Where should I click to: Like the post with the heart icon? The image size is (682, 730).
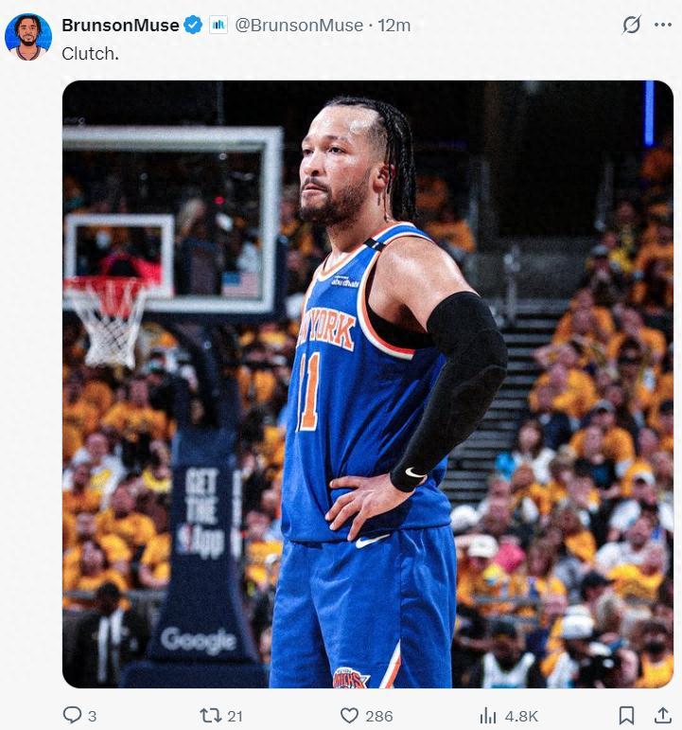(349, 715)
